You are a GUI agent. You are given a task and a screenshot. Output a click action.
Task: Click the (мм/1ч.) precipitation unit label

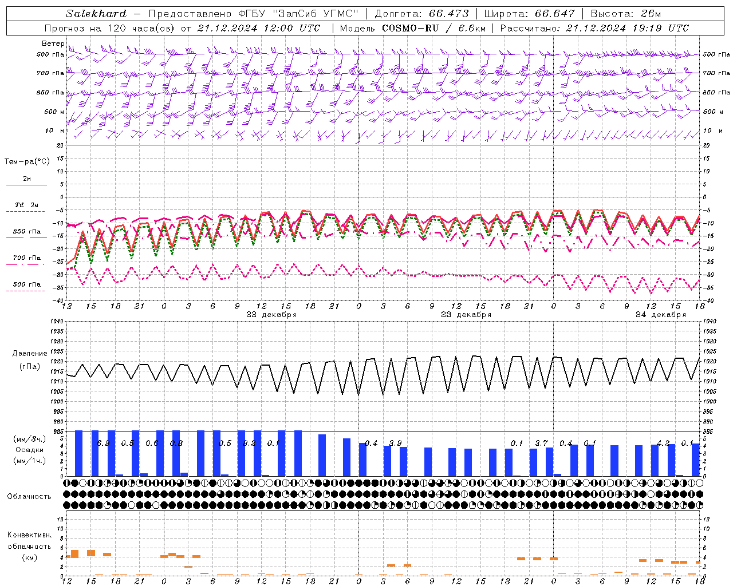click(29, 461)
